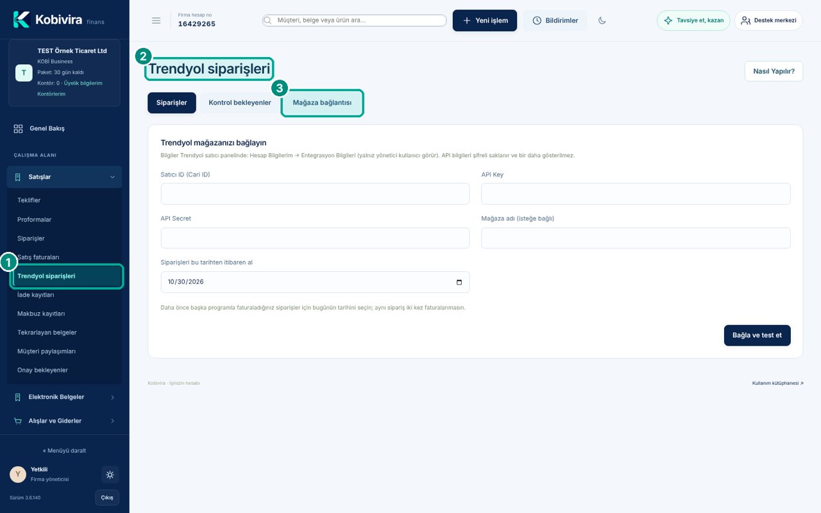Viewport: 821px width, 513px height.
Task: Click the Elektronik Belgeler document icon
Action: tap(17, 397)
